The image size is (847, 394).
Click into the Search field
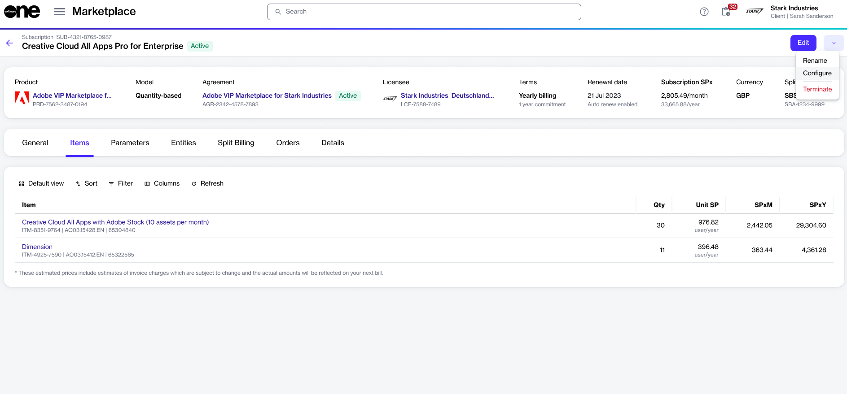pyautogui.click(x=424, y=12)
